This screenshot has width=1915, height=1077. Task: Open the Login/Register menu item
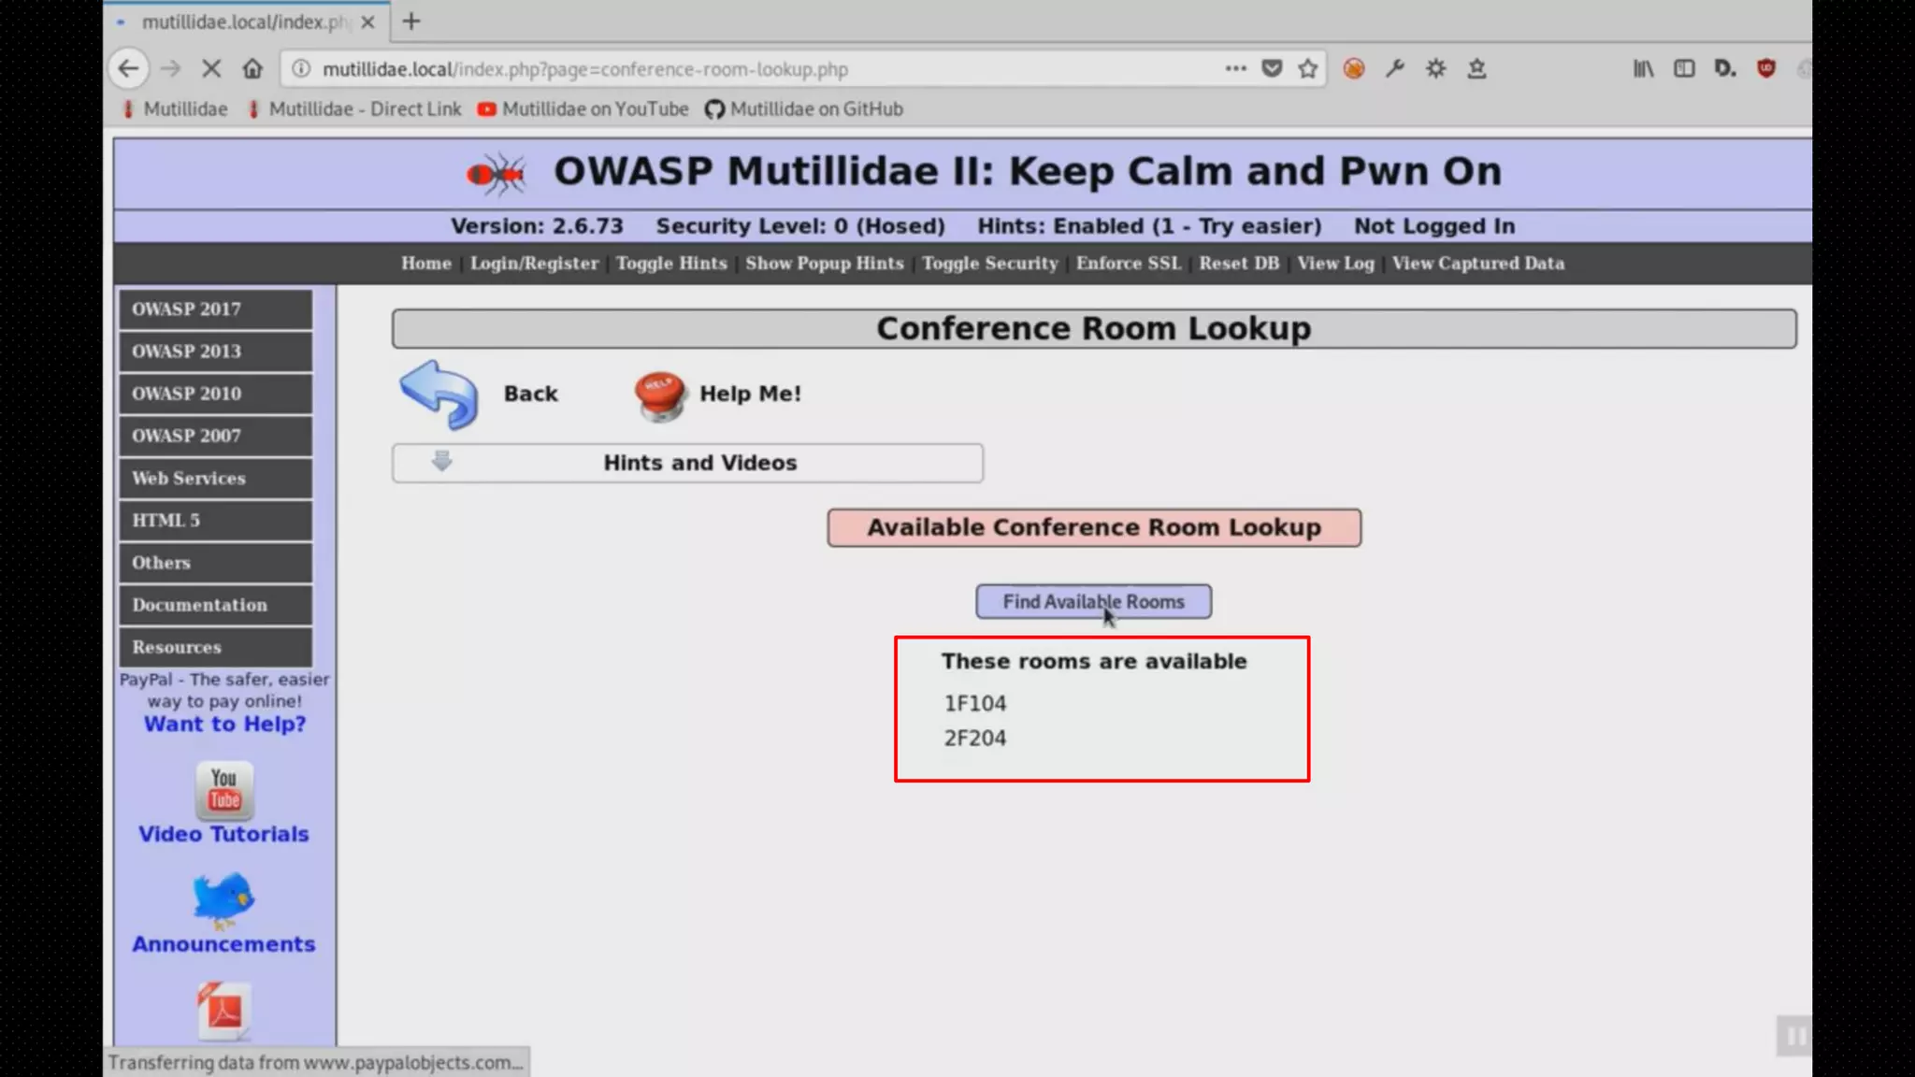pos(534,264)
